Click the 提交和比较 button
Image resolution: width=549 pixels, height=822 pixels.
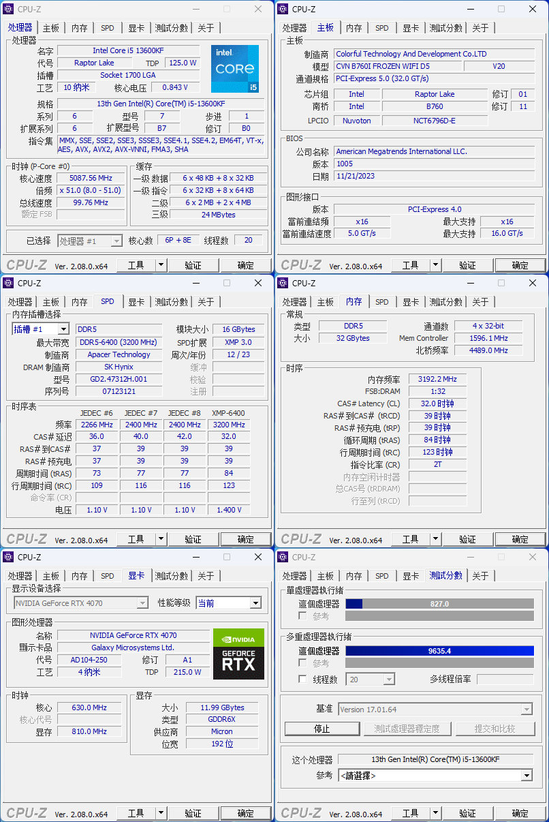pyautogui.click(x=495, y=729)
